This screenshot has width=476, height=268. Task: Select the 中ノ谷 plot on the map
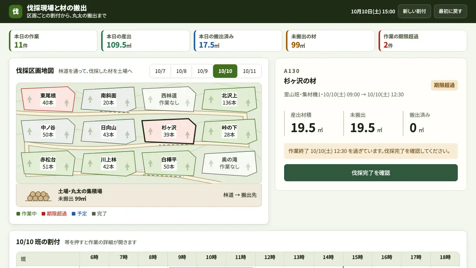click(48, 131)
